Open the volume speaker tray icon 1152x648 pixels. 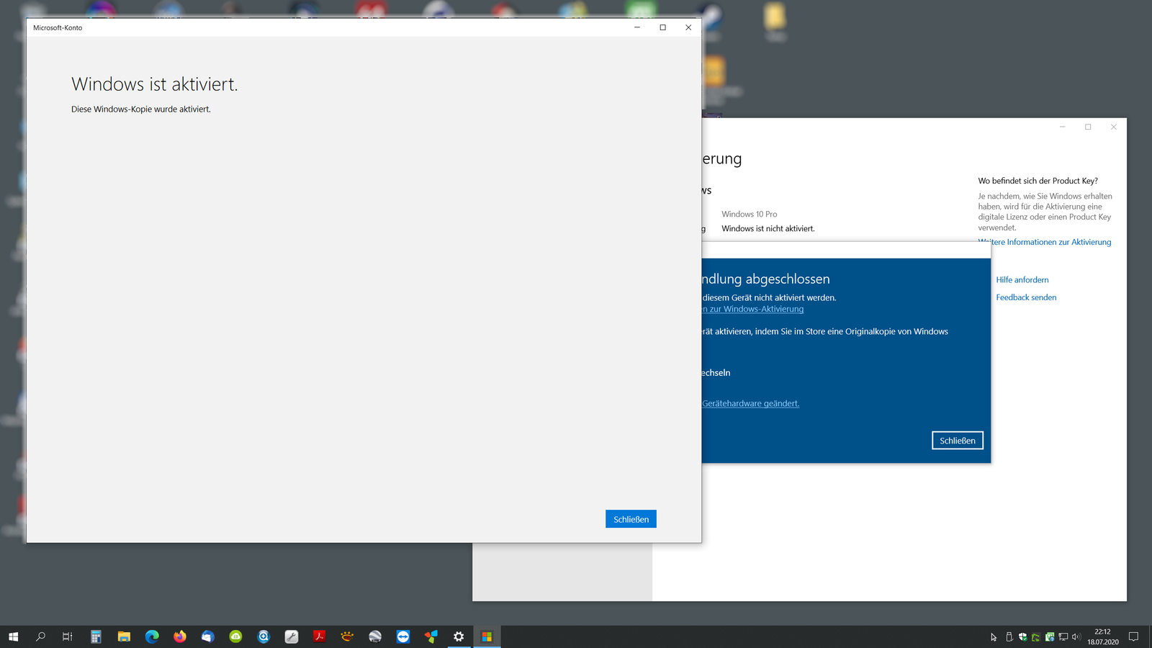click(x=1076, y=637)
